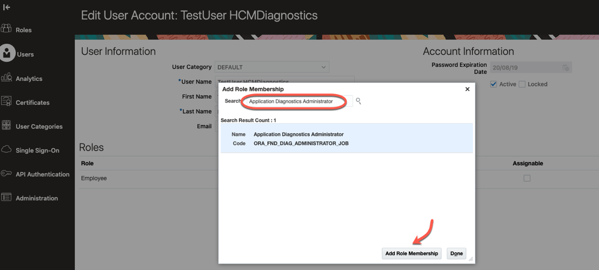The height and width of the screenshot is (270, 599).
Task: Click the Single Sign-On cloud icon
Action: pyautogui.click(x=7, y=149)
